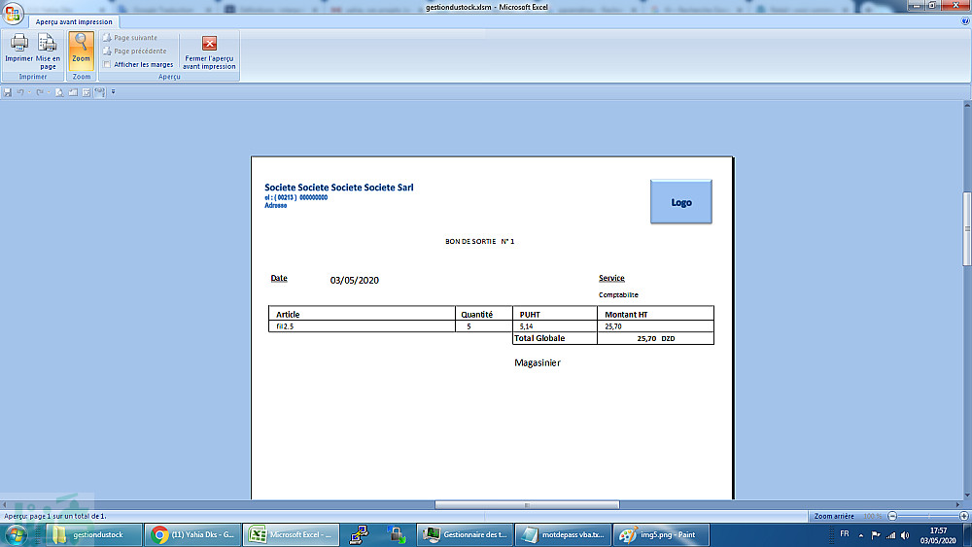Click the print preview icon in Quick Access toolbar
This screenshot has height=547, width=972.
click(59, 92)
